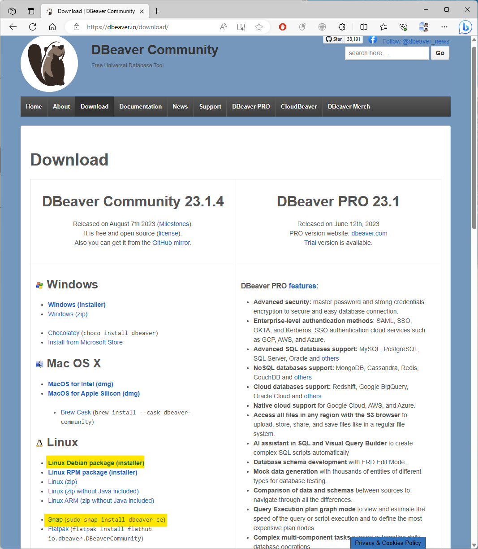Screen dimensions: 478x549
Task: Download Linux RPM package (installer)
Action: click(x=93, y=472)
